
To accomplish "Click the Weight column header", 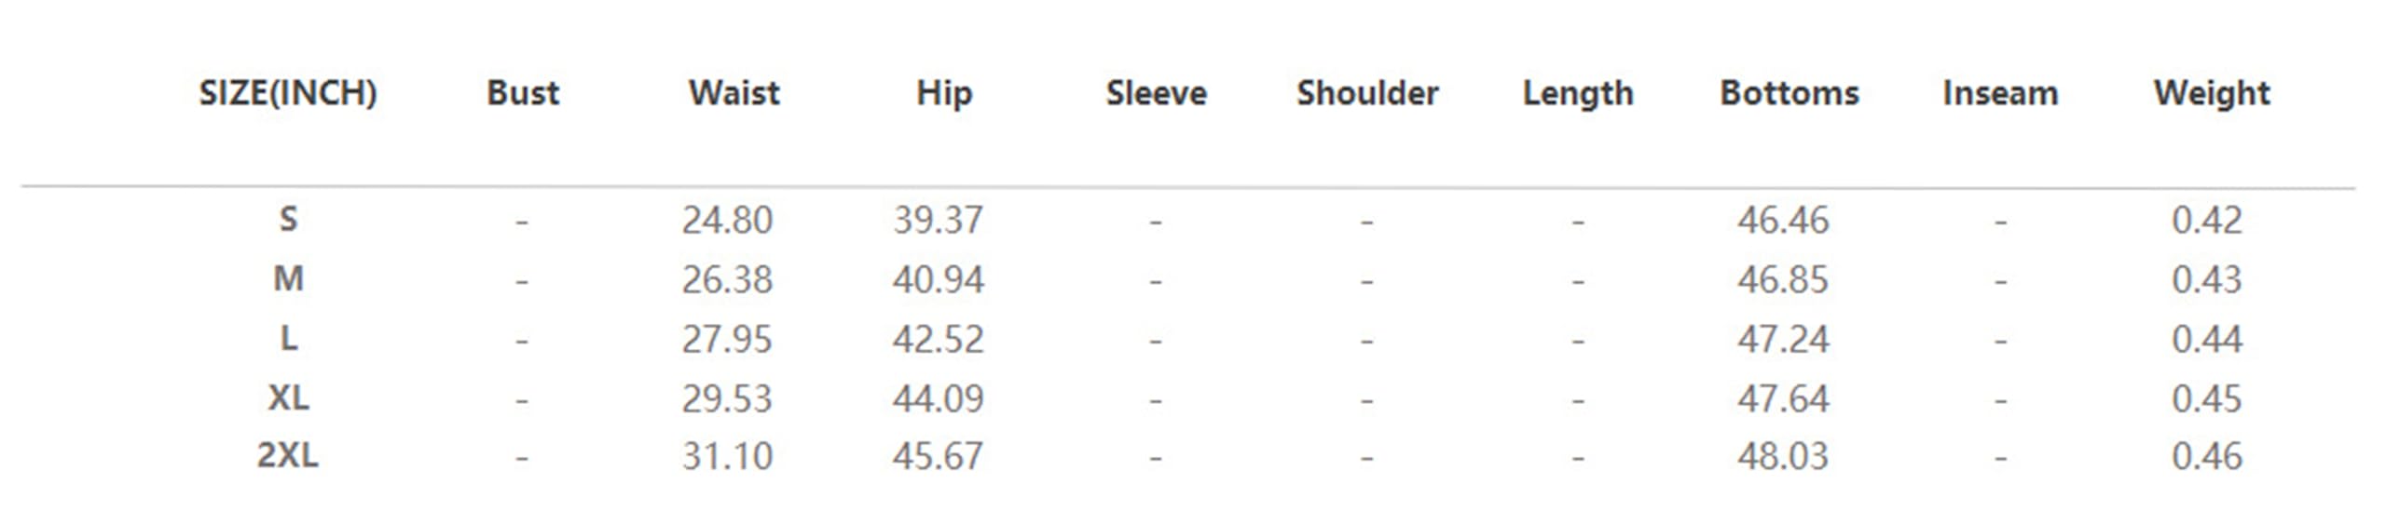I will [2212, 93].
